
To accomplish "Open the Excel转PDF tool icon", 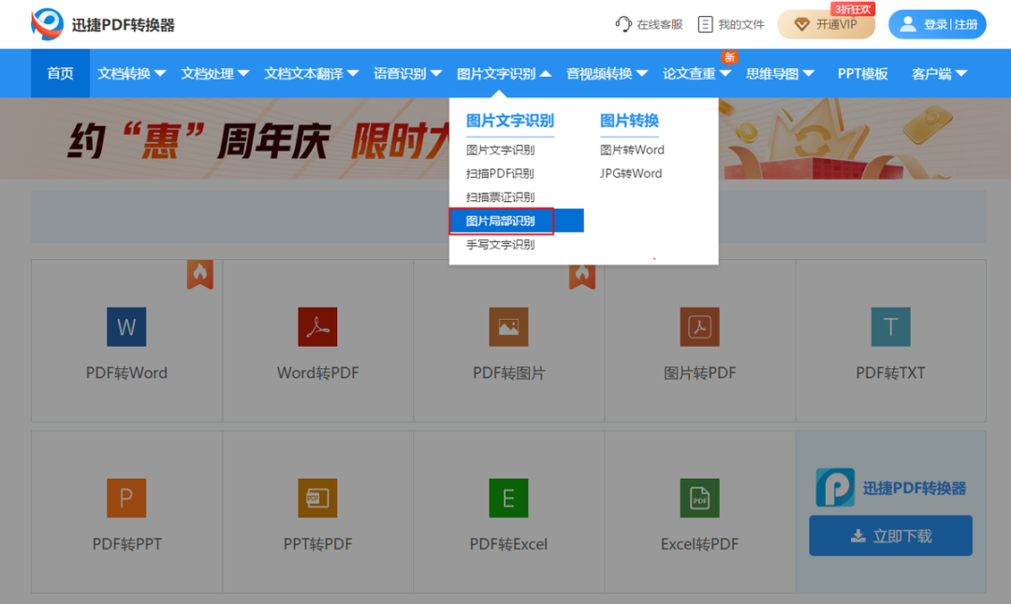I will pyautogui.click(x=699, y=497).
